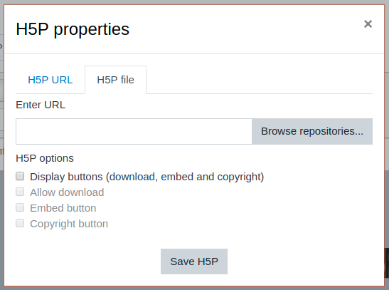The height and width of the screenshot is (290, 389).
Task: Click the H5P properties dialog title
Action: coord(73,29)
